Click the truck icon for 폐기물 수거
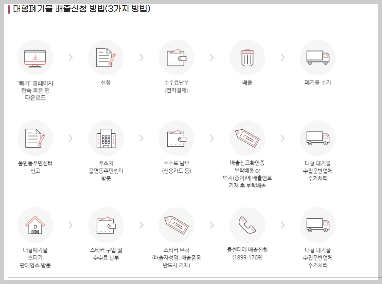This screenshot has width=382, height=284. [x=317, y=57]
